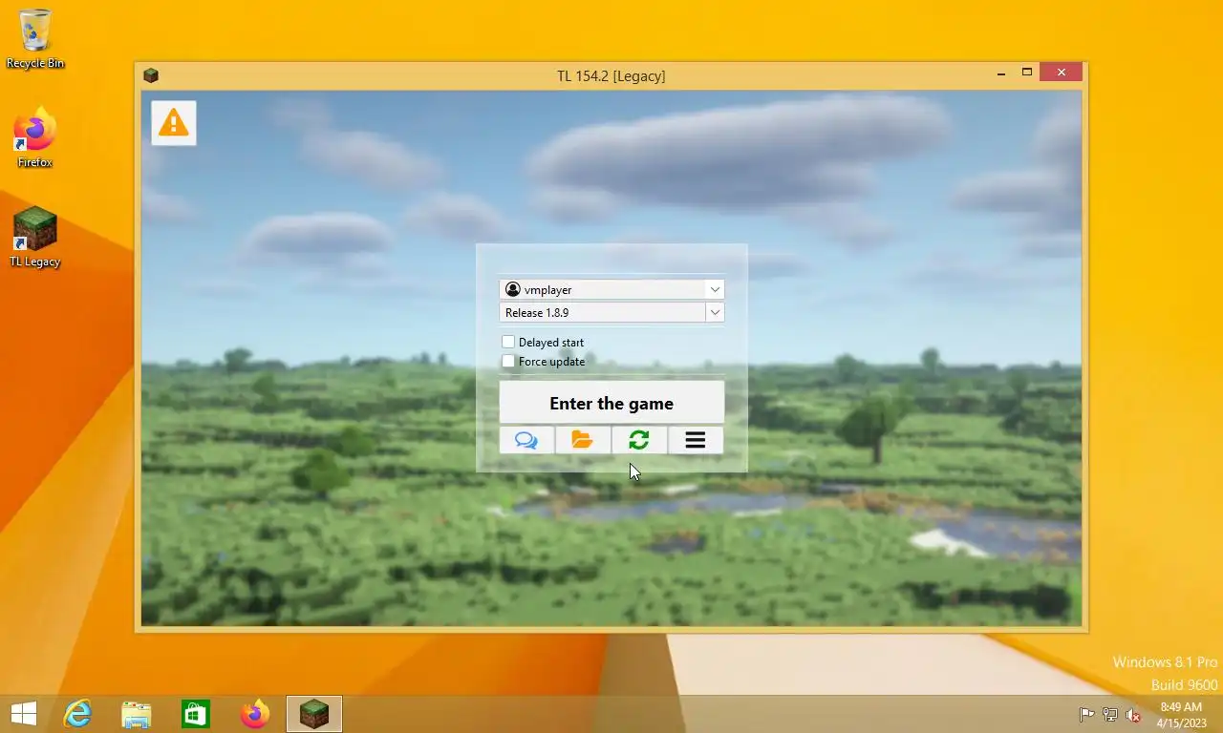
Task: Open File Explorer from taskbar
Action: [137, 714]
